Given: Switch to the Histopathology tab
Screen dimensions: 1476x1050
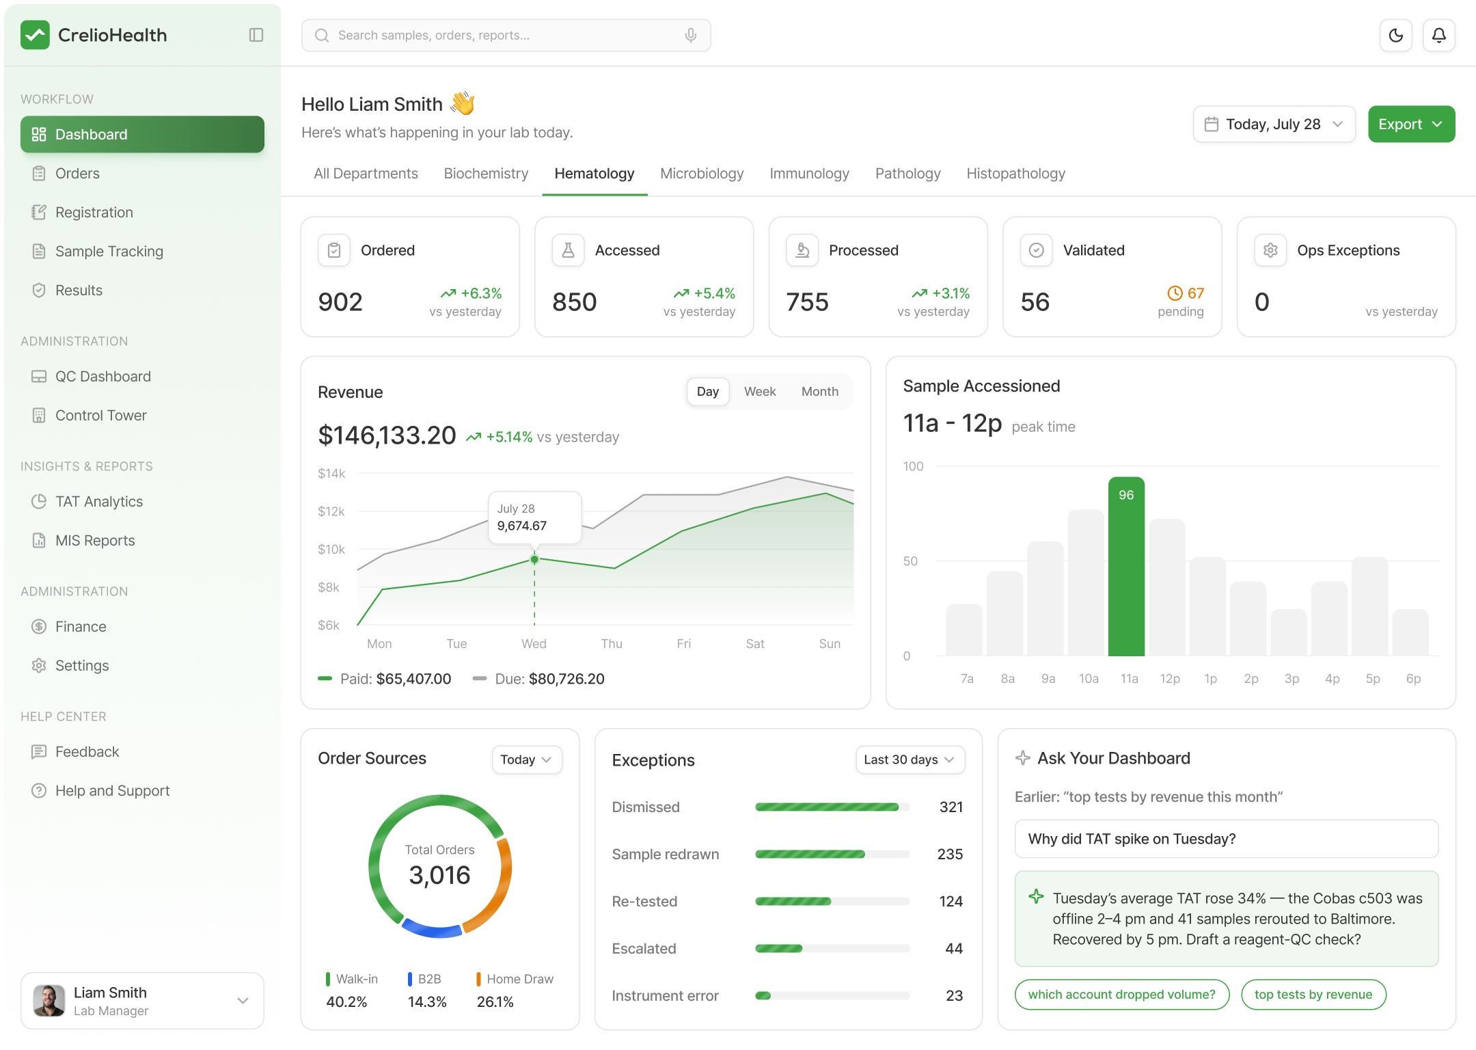Looking at the screenshot, I should tap(1016, 174).
